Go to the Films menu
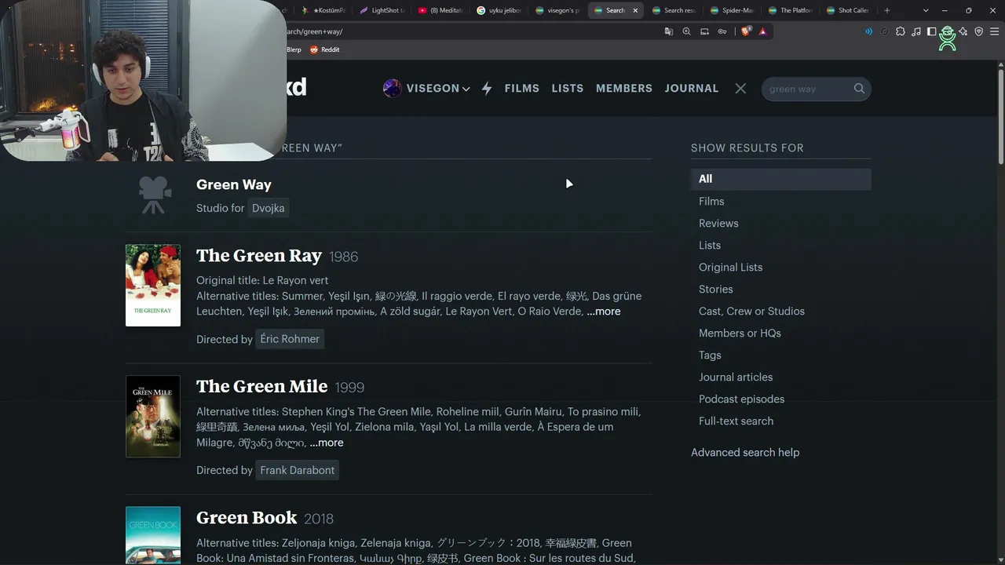Viewport: 1005px width, 565px height. coord(522,89)
